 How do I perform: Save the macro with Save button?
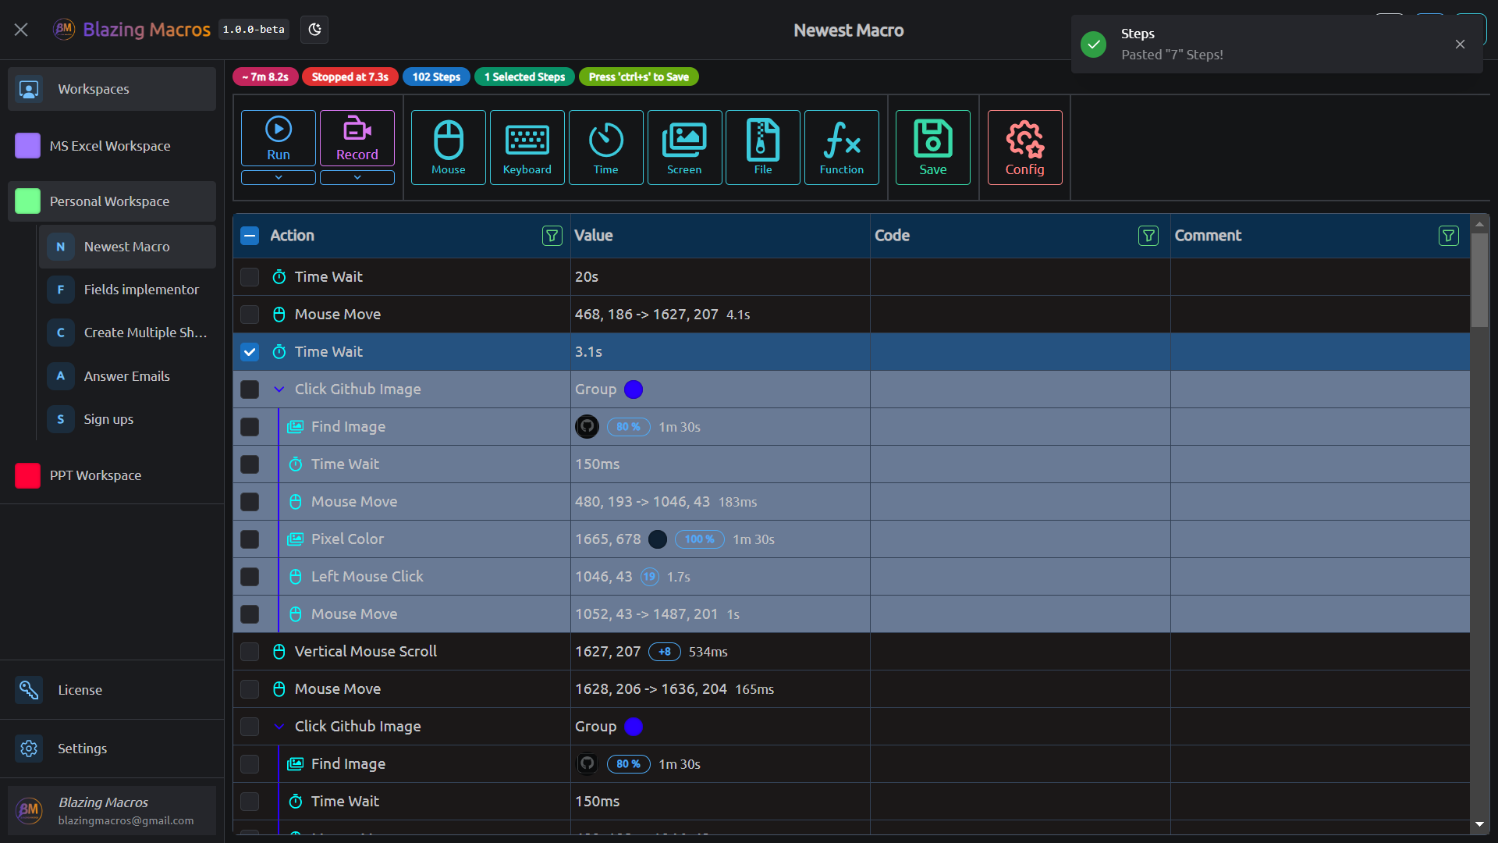(x=933, y=148)
